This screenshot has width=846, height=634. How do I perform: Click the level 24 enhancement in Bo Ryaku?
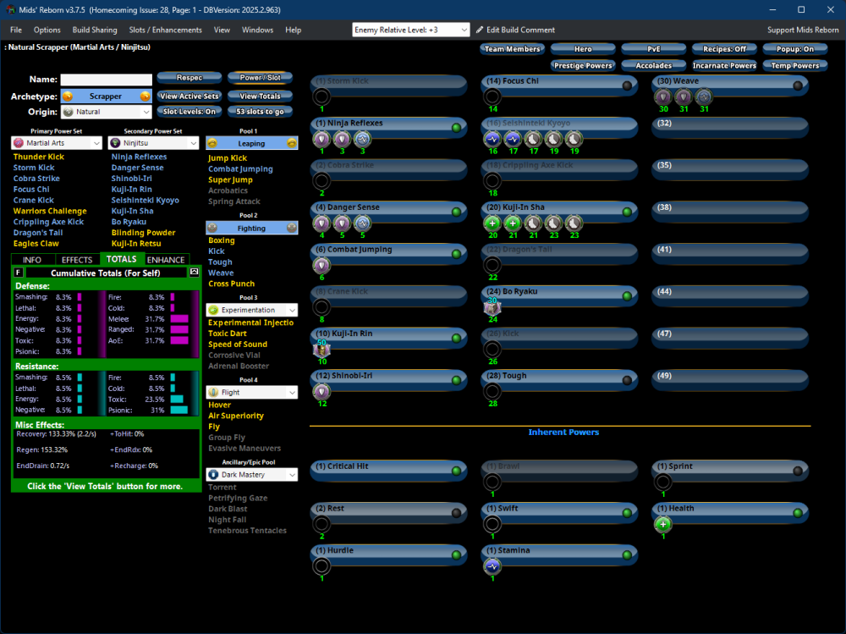click(x=492, y=308)
